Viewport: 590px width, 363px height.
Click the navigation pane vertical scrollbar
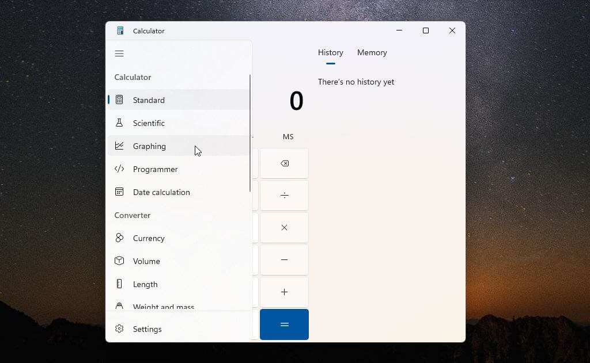point(250,133)
